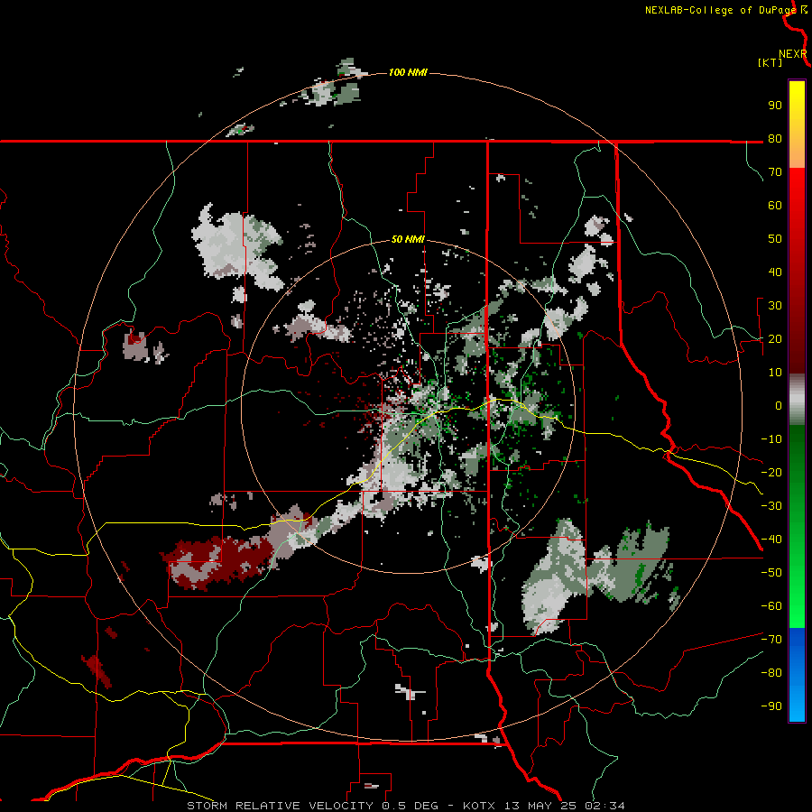This screenshot has height=812, width=812.
Task: Click the blue bottom segment of color bar
Action: [797, 673]
